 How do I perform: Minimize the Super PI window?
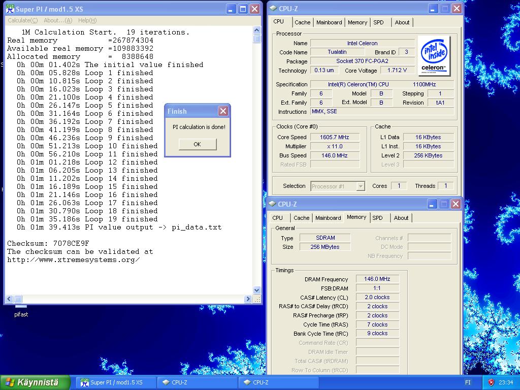click(x=231, y=9)
